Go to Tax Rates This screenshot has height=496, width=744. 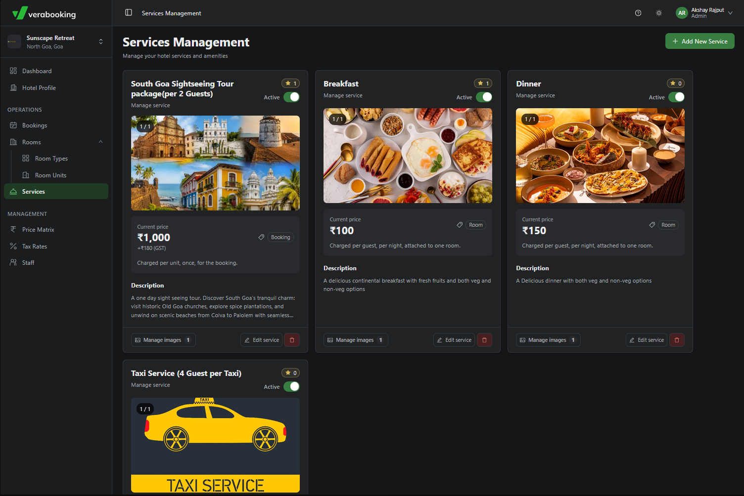[x=56, y=247]
